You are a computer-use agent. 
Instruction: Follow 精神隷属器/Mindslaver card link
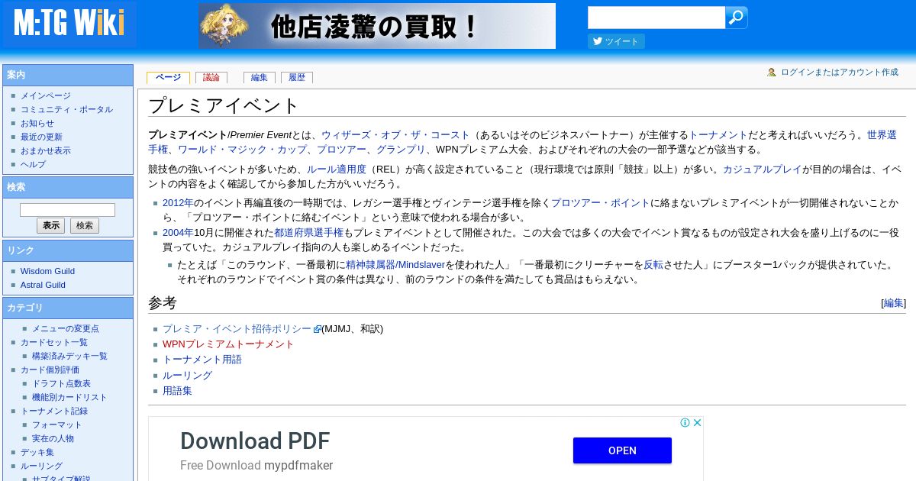click(x=395, y=265)
